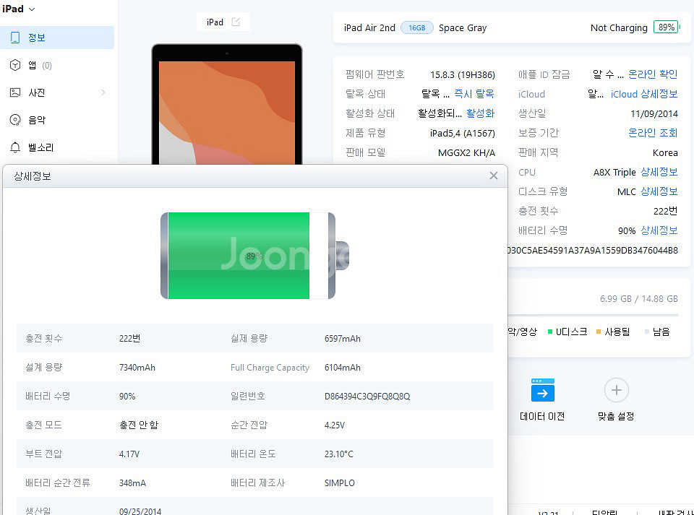
Task: Click the 맞춤 설정 plus icon
Action: point(616,391)
